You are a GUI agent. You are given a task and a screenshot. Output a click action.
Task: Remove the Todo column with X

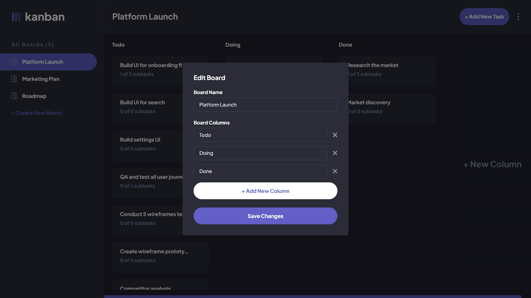335,135
